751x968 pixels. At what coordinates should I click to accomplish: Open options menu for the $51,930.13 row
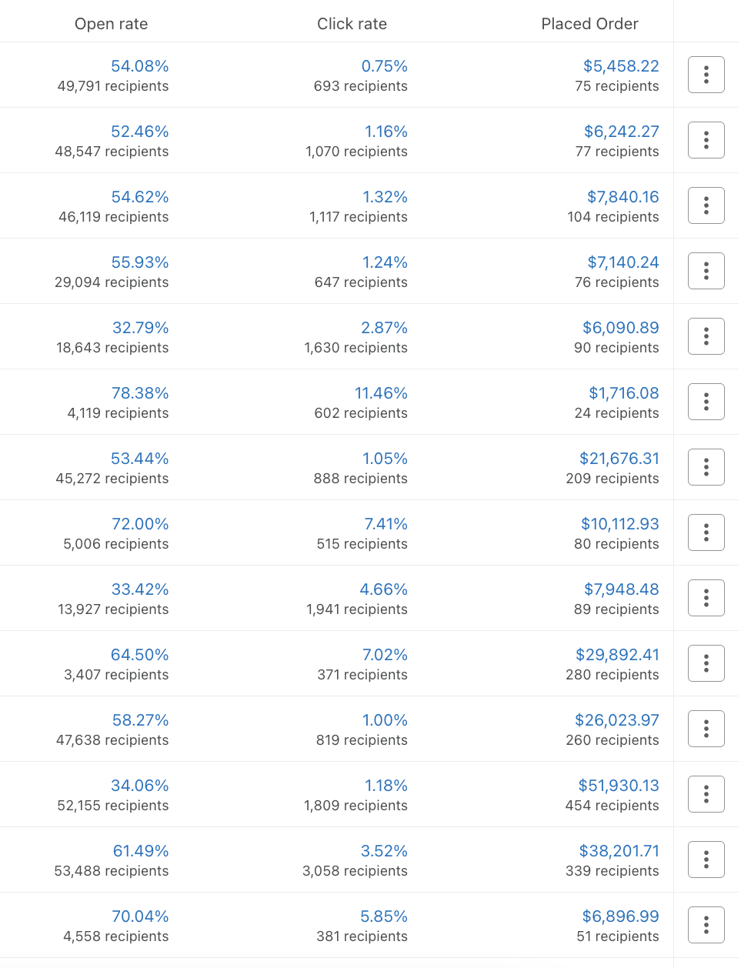[x=706, y=794]
